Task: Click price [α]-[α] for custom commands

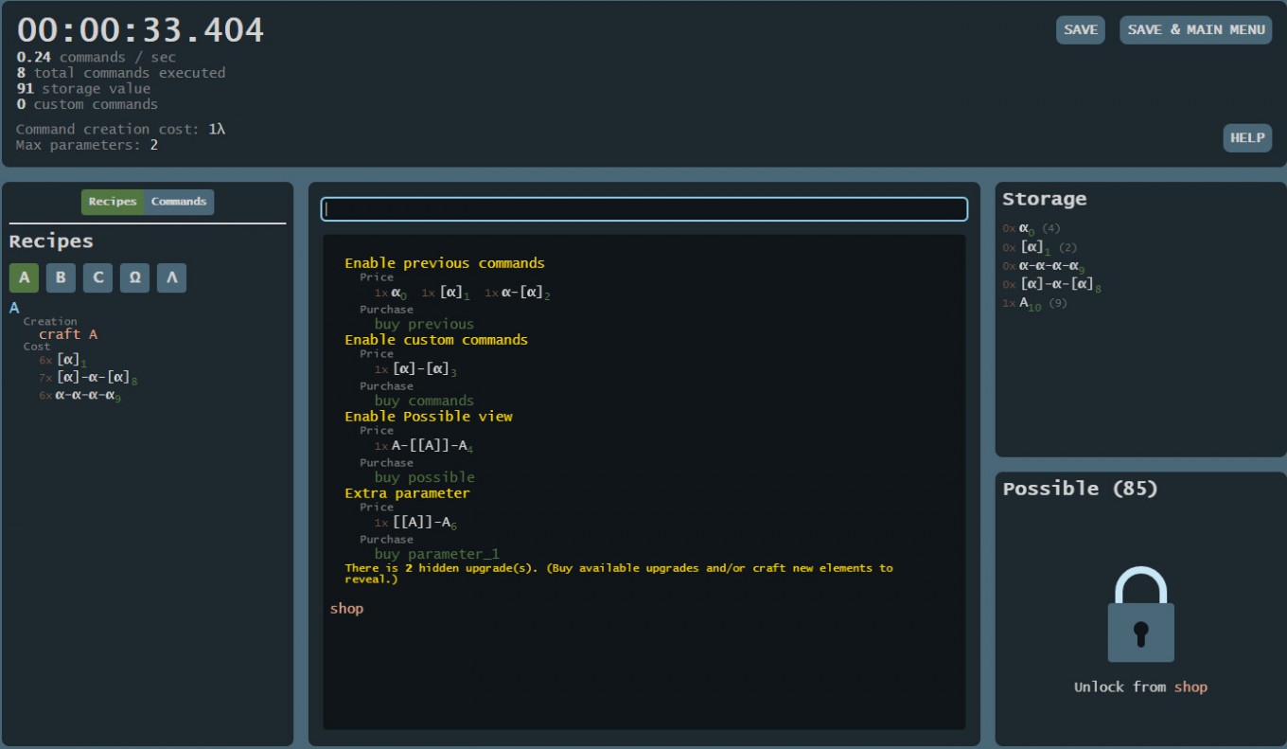Action: (x=416, y=369)
